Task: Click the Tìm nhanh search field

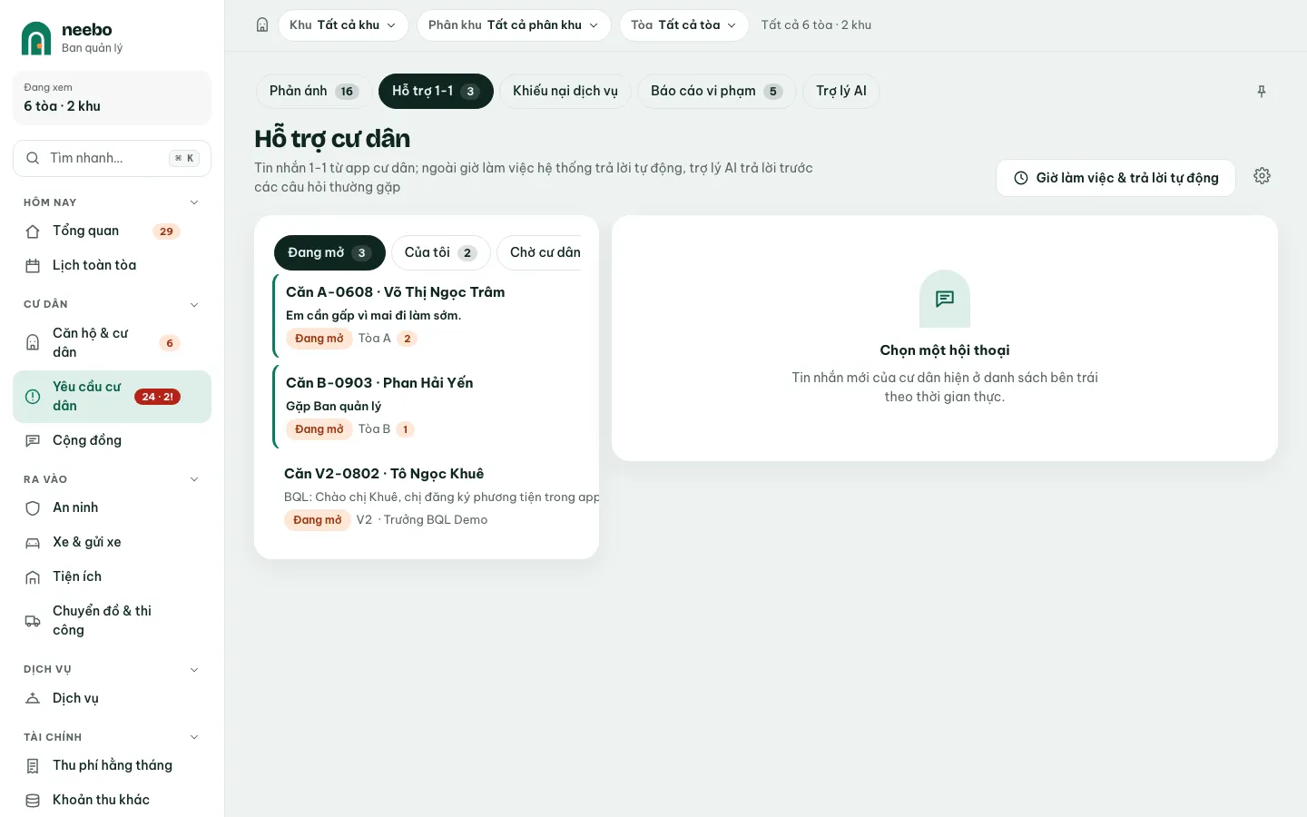Action: coord(112,158)
